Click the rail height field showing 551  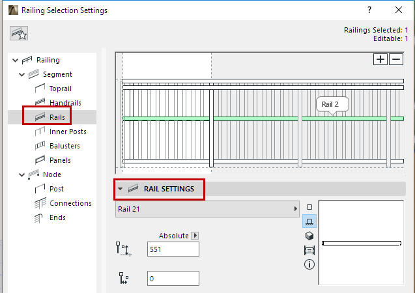click(x=173, y=249)
